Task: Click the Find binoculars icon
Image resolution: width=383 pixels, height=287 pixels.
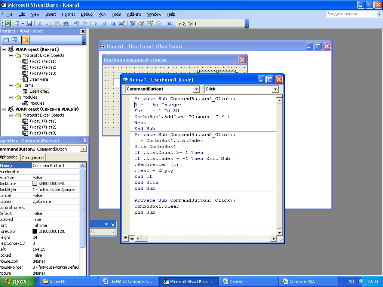Action: pyautogui.click(x=66, y=24)
